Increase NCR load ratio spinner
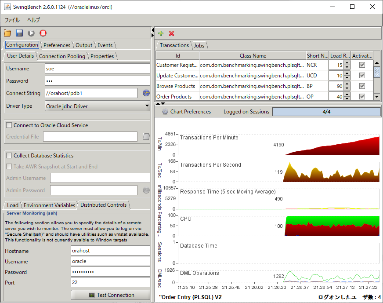This screenshot has width=383, height=303. (x=347, y=63)
